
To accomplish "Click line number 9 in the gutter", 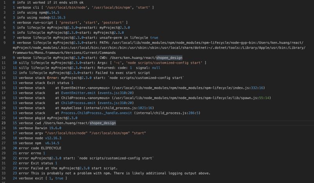I will [x=4, y=43].
